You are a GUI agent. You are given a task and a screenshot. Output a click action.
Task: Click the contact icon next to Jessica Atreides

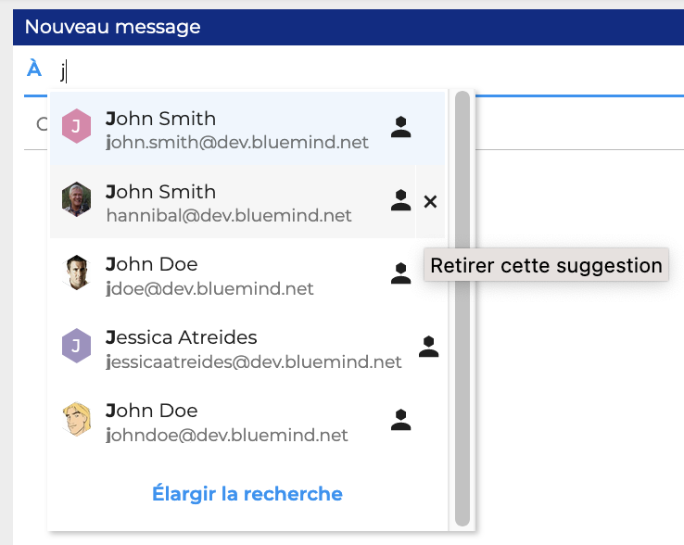428,347
